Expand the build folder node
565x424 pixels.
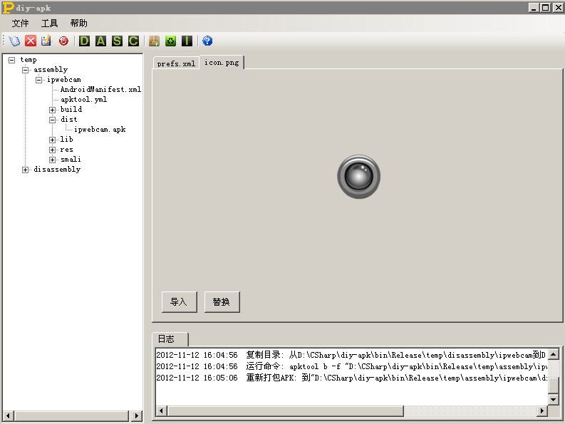click(x=53, y=110)
